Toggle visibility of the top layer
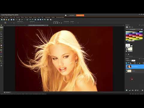 126,66
